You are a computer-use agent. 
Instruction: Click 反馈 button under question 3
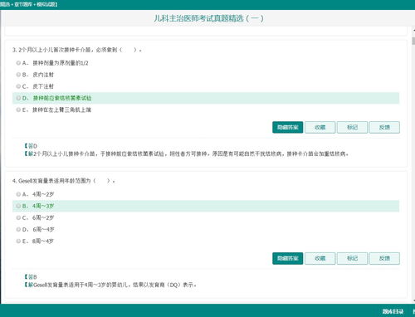384,127
